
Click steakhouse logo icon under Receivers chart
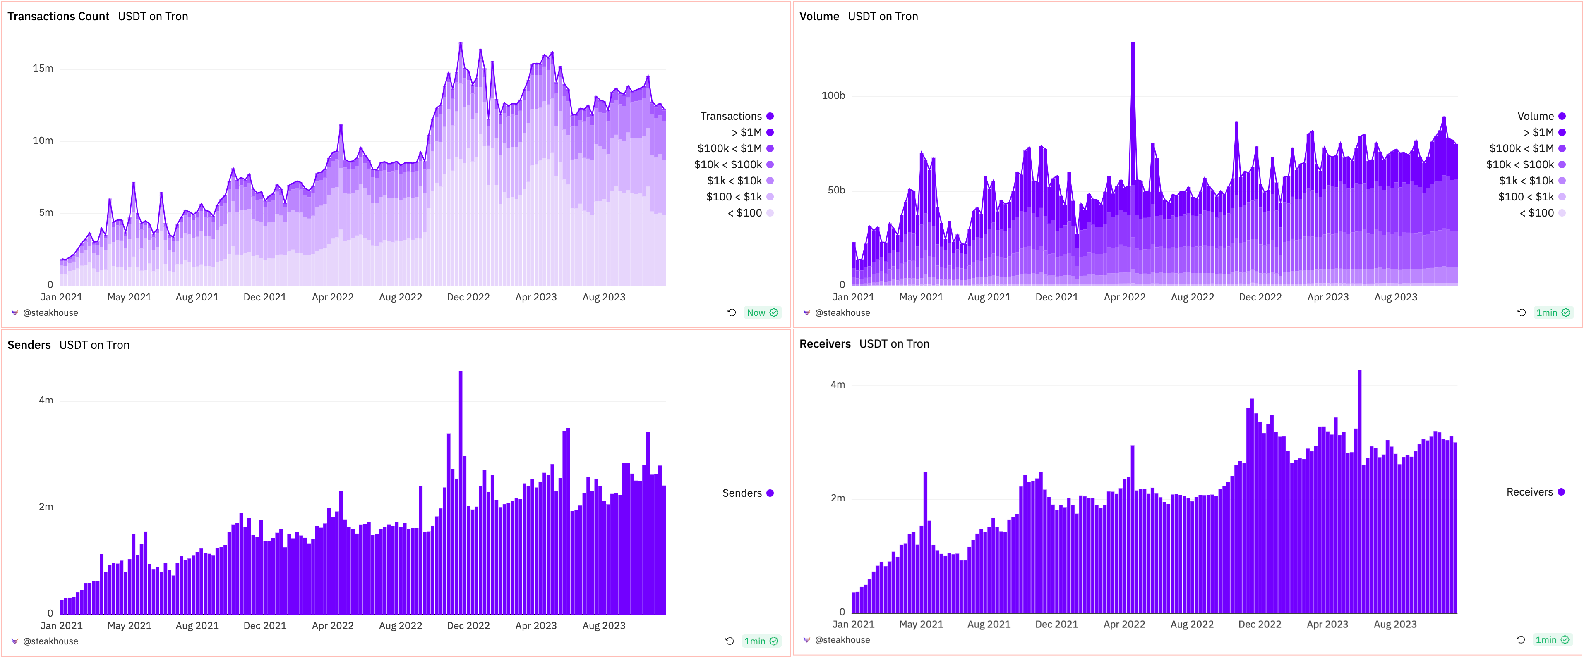(x=807, y=639)
